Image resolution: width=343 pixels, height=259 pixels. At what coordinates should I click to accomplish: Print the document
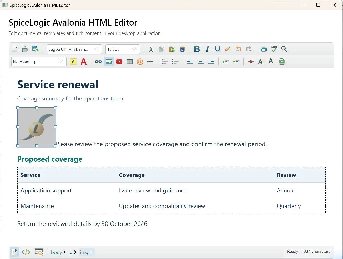click(263, 49)
